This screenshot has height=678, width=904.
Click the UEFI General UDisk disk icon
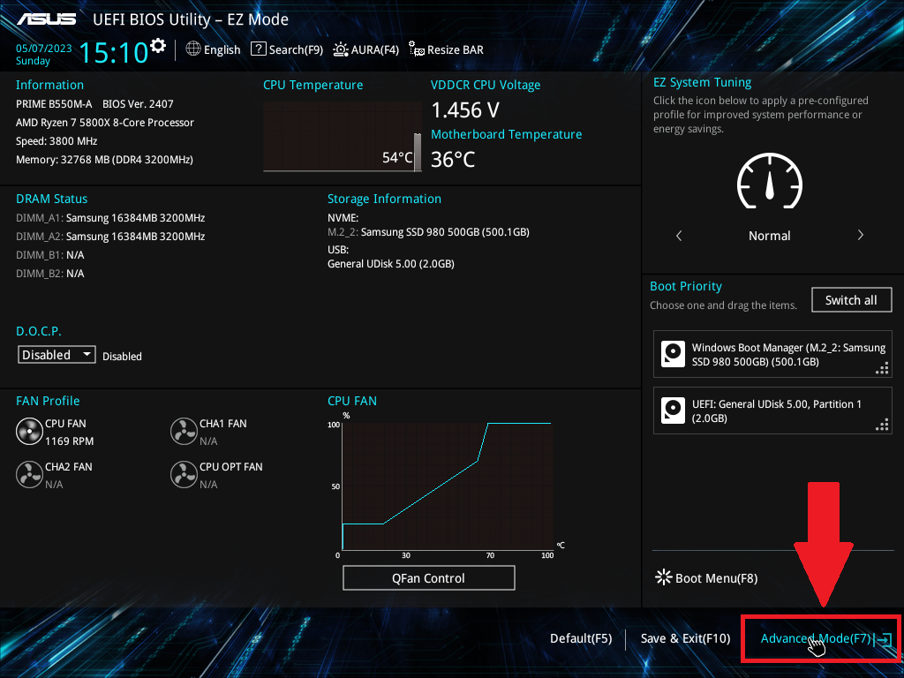(673, 411)
